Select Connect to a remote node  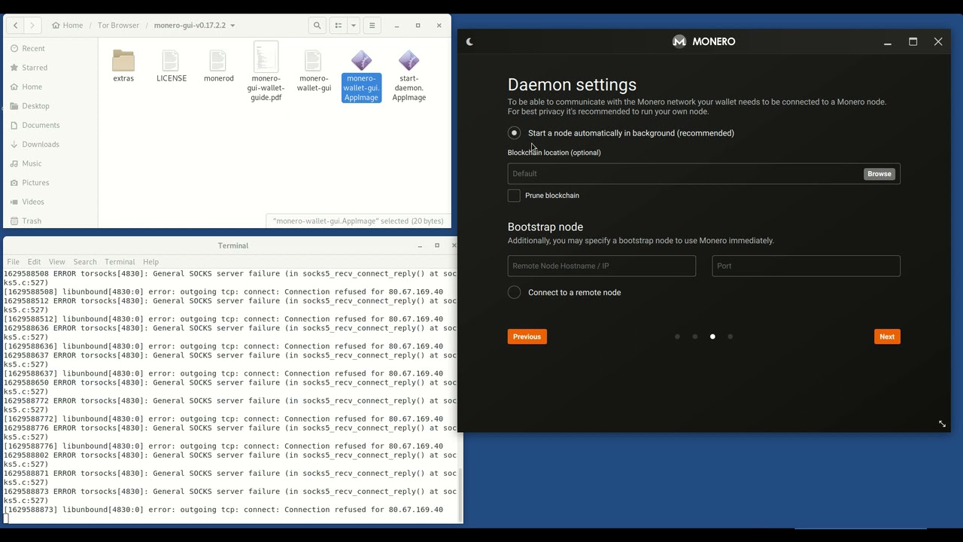514,293
